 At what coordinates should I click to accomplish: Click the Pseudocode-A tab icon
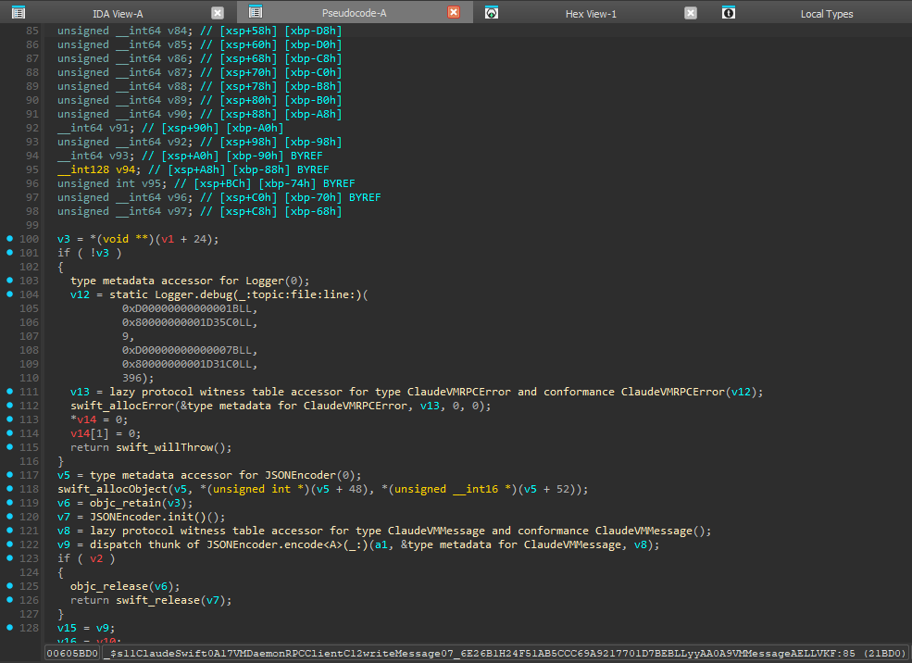point(256,13)
